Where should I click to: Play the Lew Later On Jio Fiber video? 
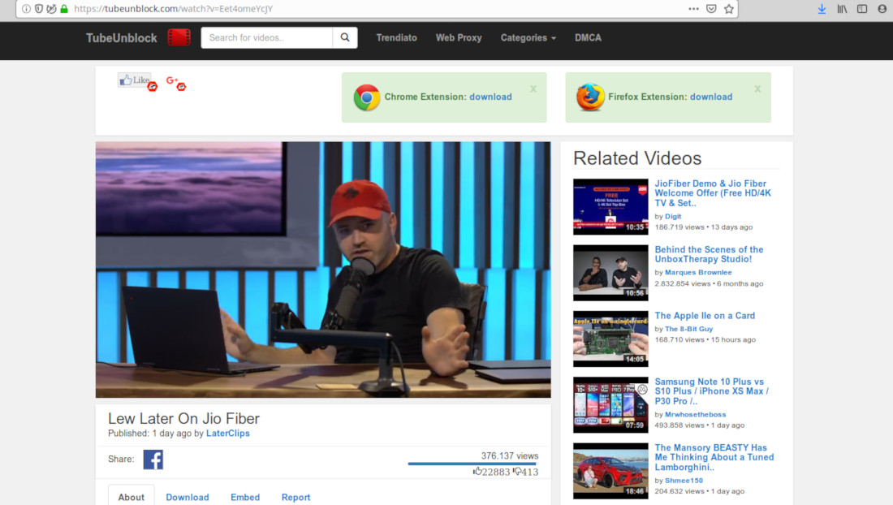coord(323,270)
